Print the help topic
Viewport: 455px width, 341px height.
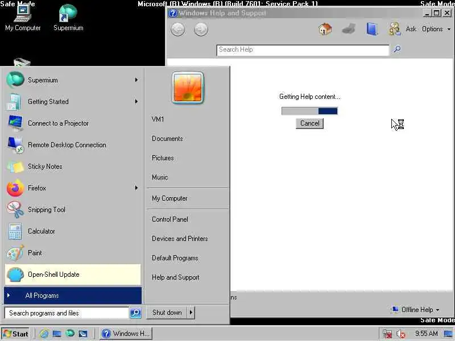click(349, 29)
